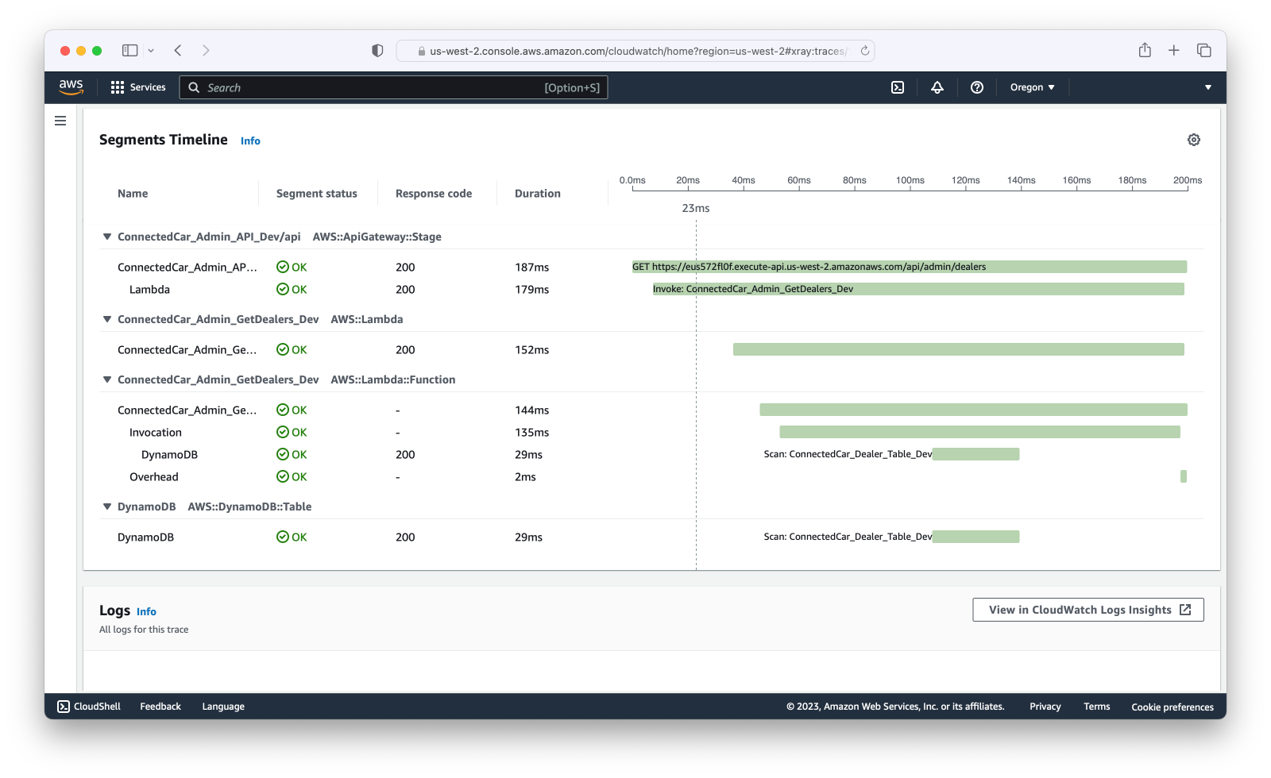Select the Lambda subsegment row name
Screen dimensions: 1271x778
(149, 290)
